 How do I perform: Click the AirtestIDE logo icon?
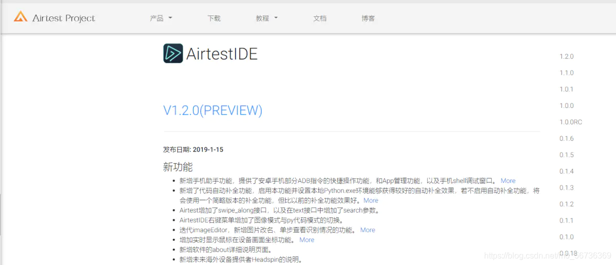(173, 53)
